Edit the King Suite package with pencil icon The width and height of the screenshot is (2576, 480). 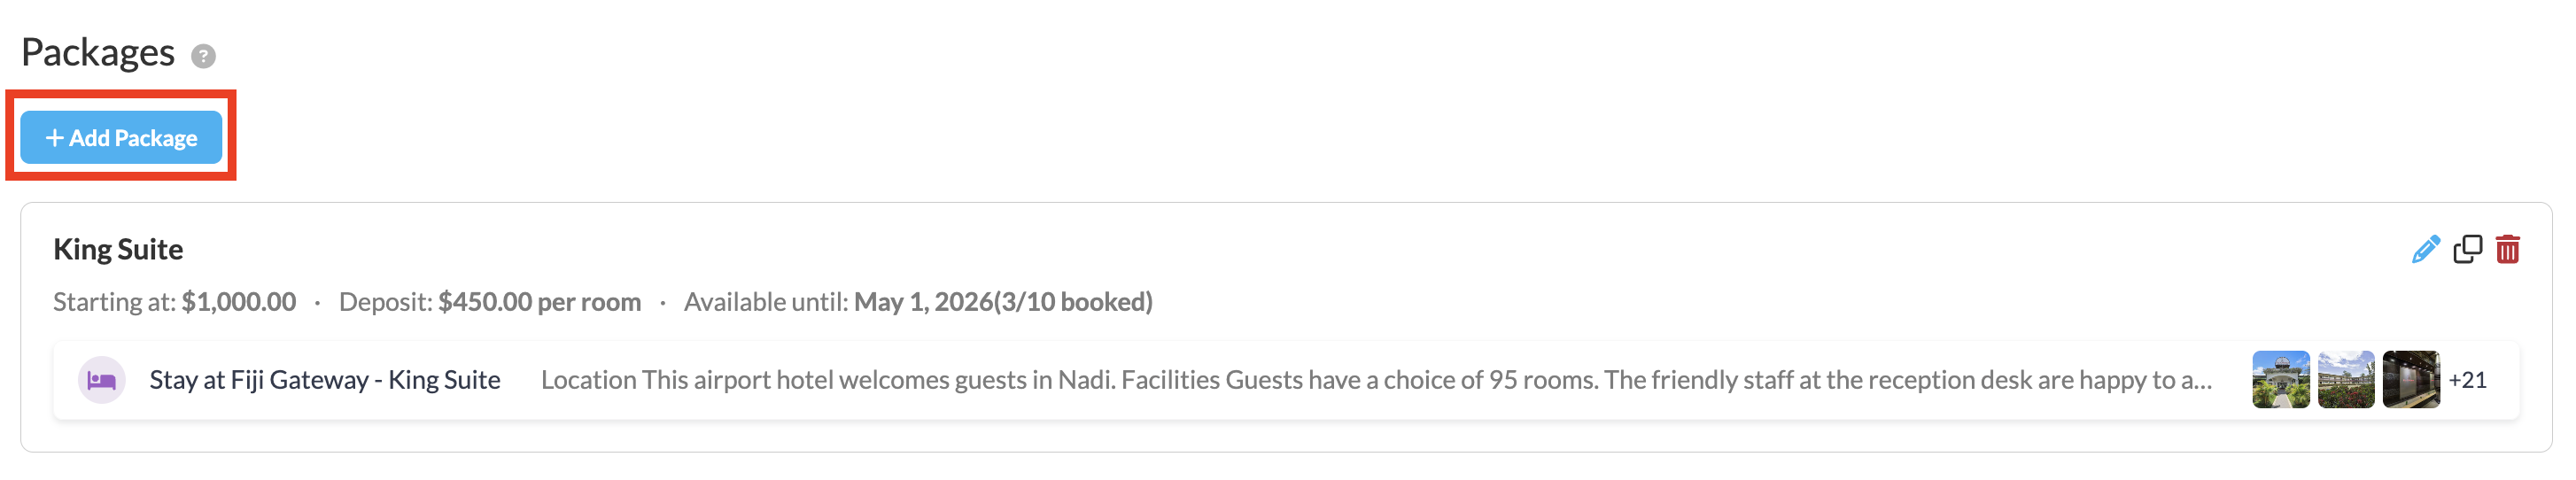(x=2425, y=249)
